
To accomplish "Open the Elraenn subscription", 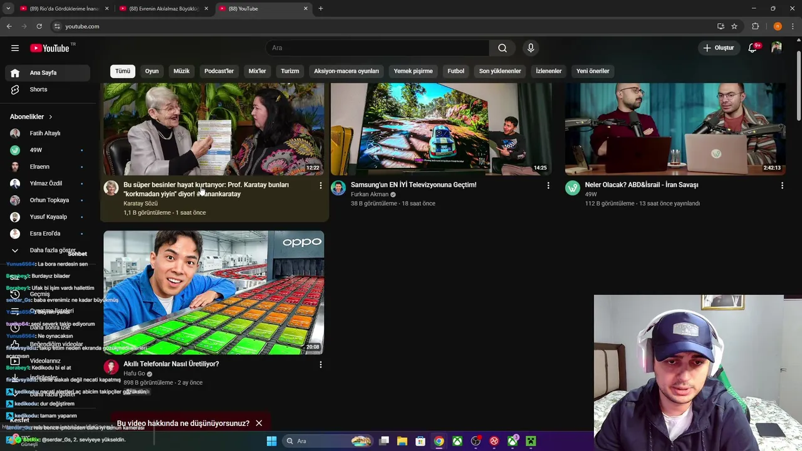I will [48, 167].
